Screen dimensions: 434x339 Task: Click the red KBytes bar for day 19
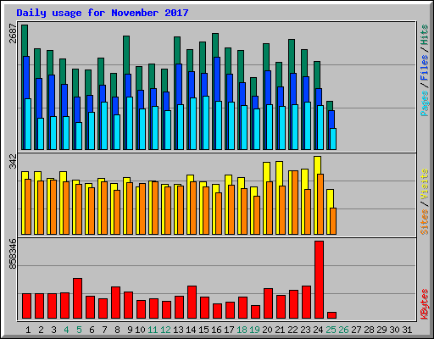coord(256,312)
